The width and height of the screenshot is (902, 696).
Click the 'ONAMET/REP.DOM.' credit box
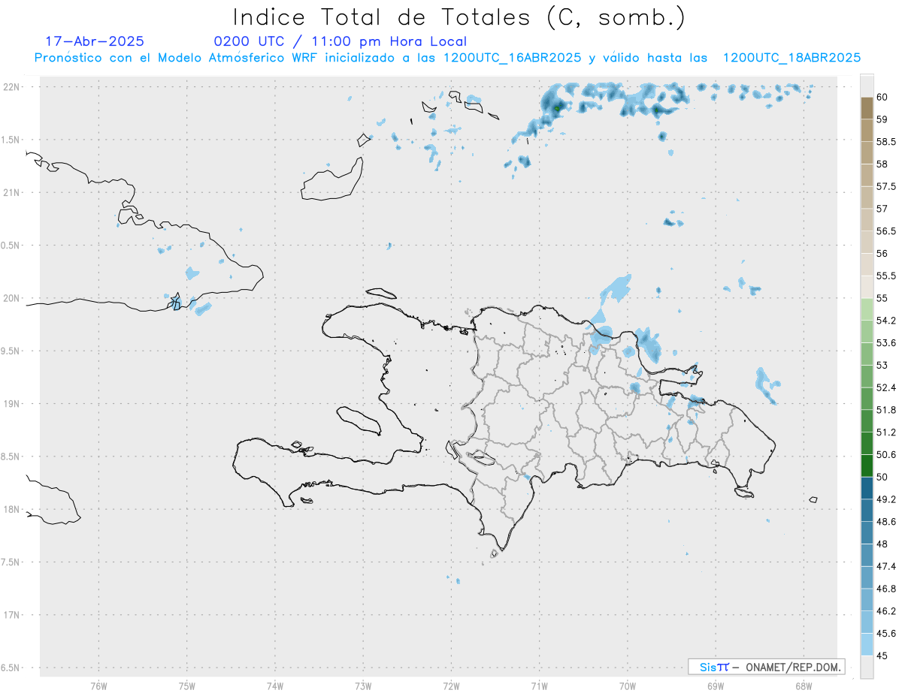pos(767,667)
